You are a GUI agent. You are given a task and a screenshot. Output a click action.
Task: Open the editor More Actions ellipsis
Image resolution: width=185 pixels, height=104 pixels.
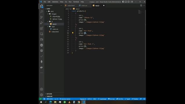point(144,5)
